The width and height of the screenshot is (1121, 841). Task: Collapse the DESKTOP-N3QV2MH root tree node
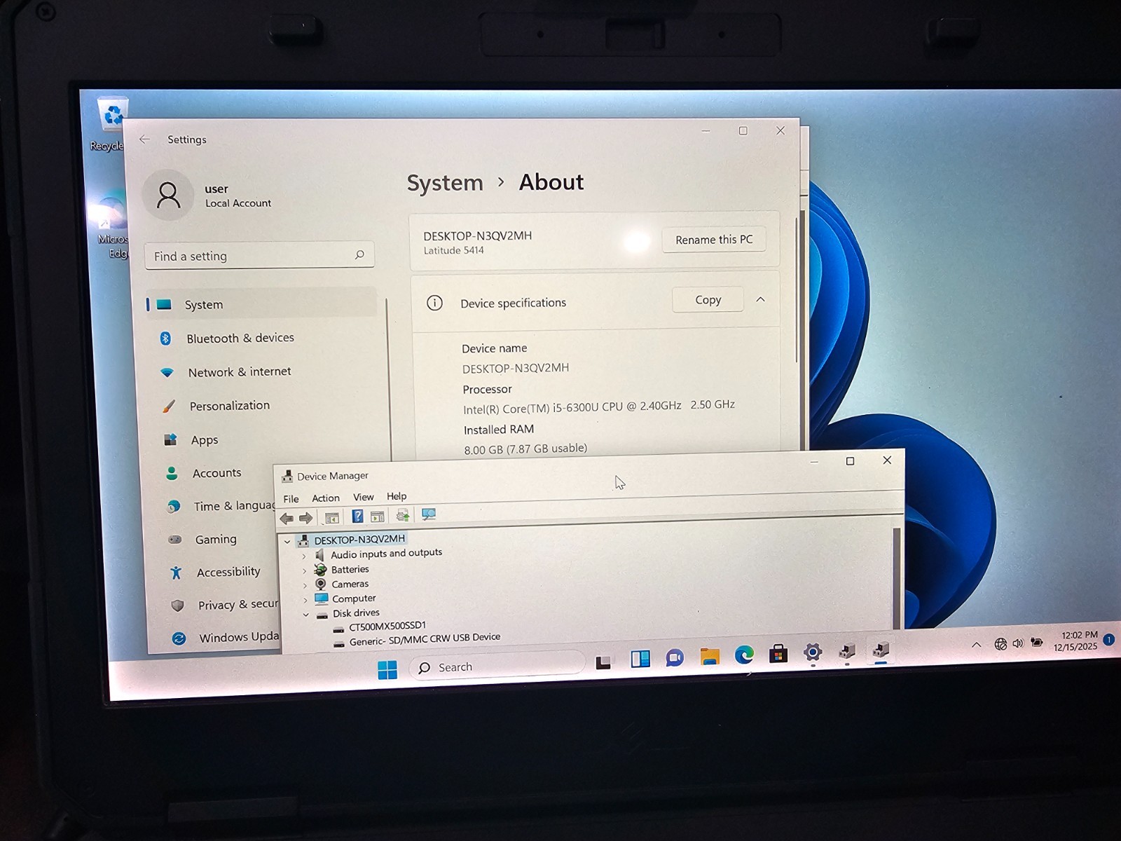287,542
